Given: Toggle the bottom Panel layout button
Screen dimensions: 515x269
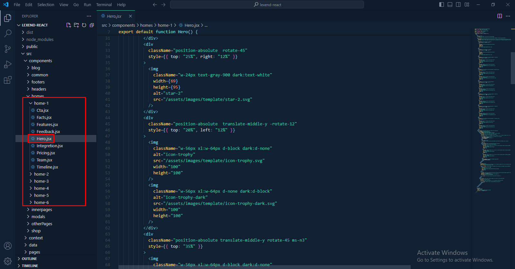Looking at the screenshot, I should (450, 5).
